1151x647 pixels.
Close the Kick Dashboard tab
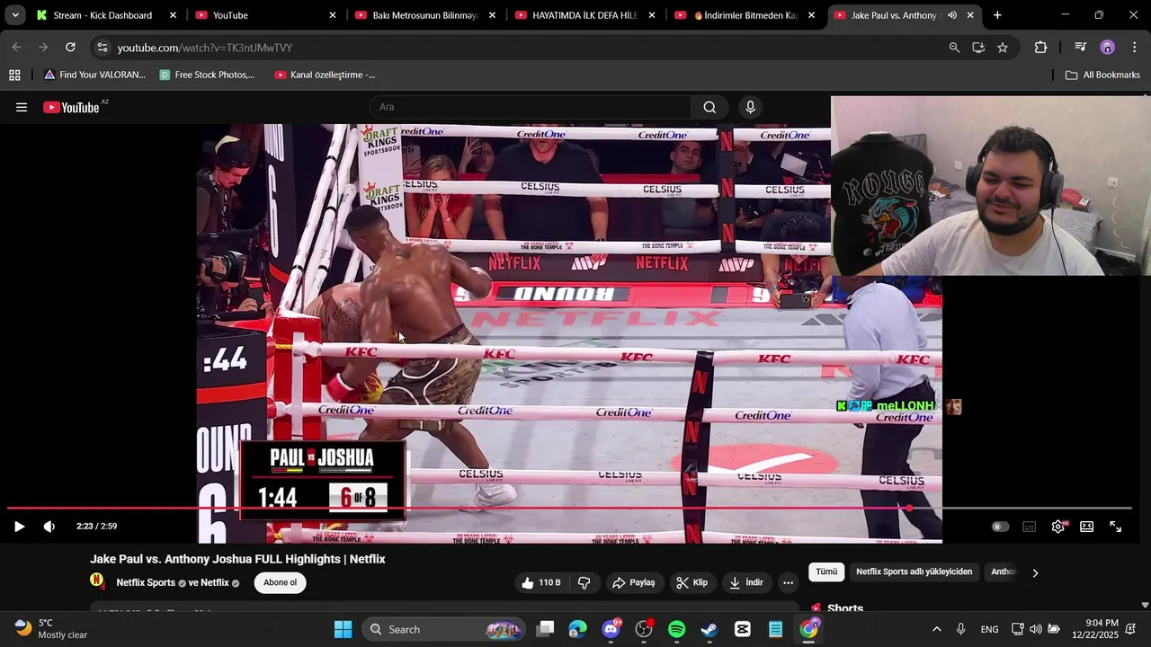pyautogui.click(x=173, y=15)
